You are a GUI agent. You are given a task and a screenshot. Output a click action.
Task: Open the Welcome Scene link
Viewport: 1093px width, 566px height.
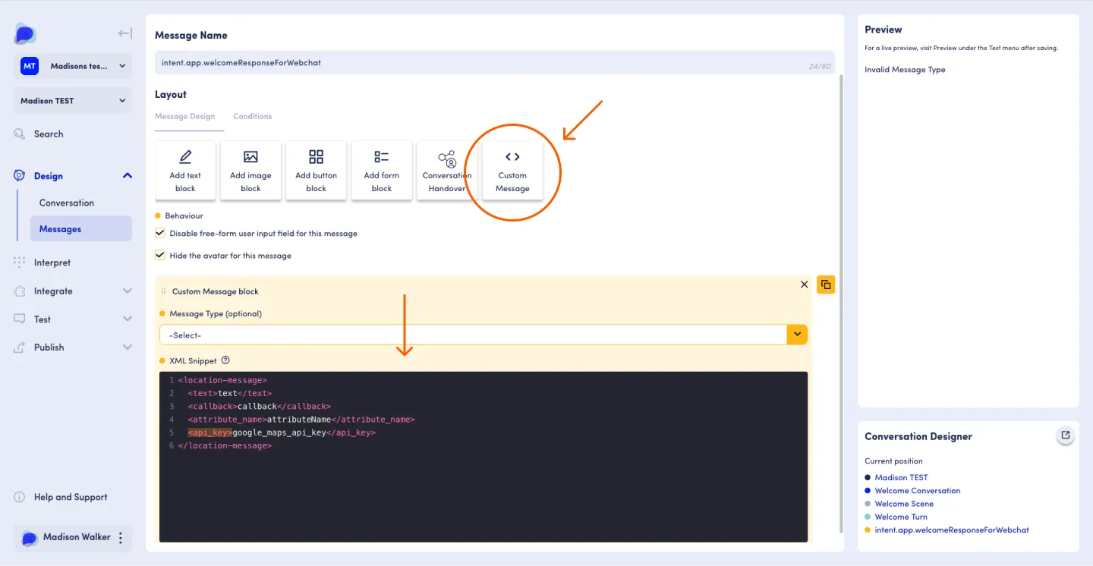tap(904, 504)
